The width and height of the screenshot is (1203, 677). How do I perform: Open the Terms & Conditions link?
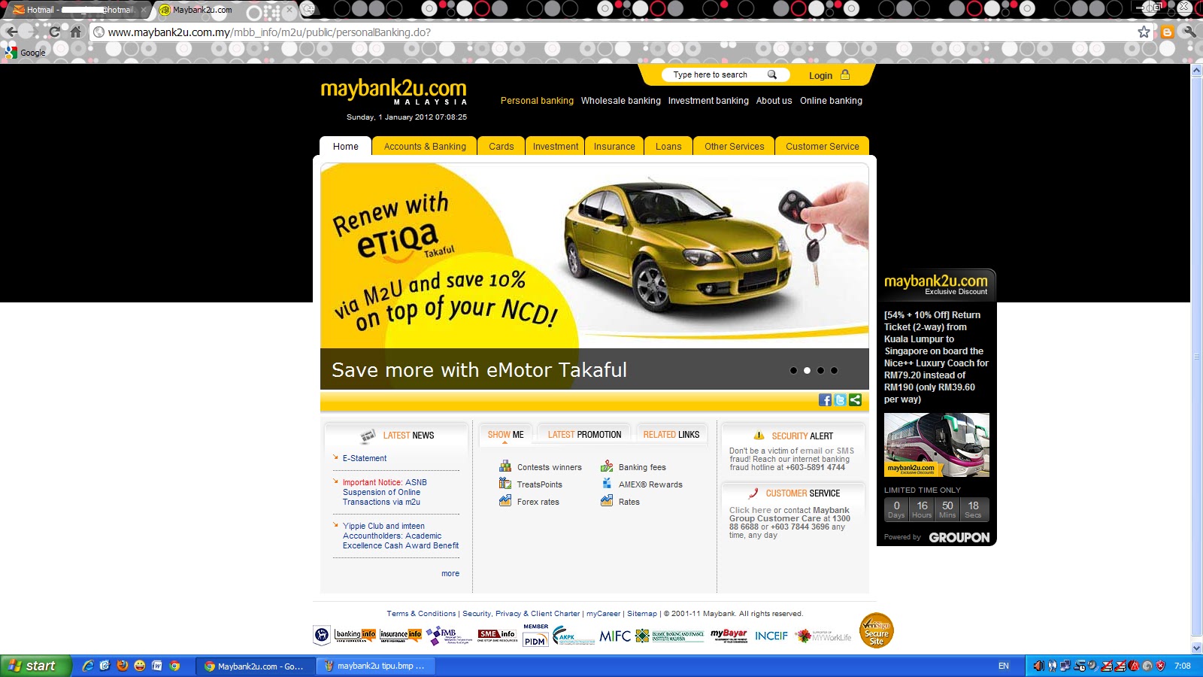[x=421, y=614]
